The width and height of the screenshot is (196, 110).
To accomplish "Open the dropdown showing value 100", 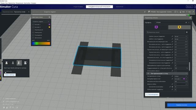I will (x=181, y=68).
